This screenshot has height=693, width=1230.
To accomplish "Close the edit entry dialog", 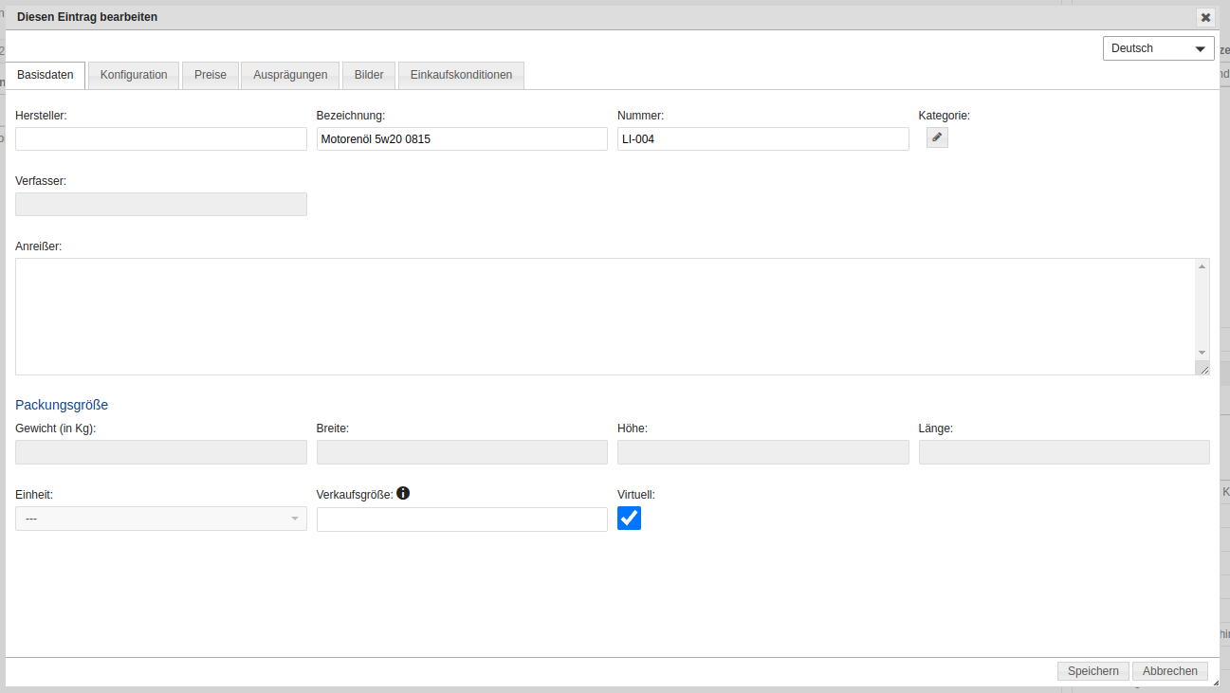I will (1205, 17).
